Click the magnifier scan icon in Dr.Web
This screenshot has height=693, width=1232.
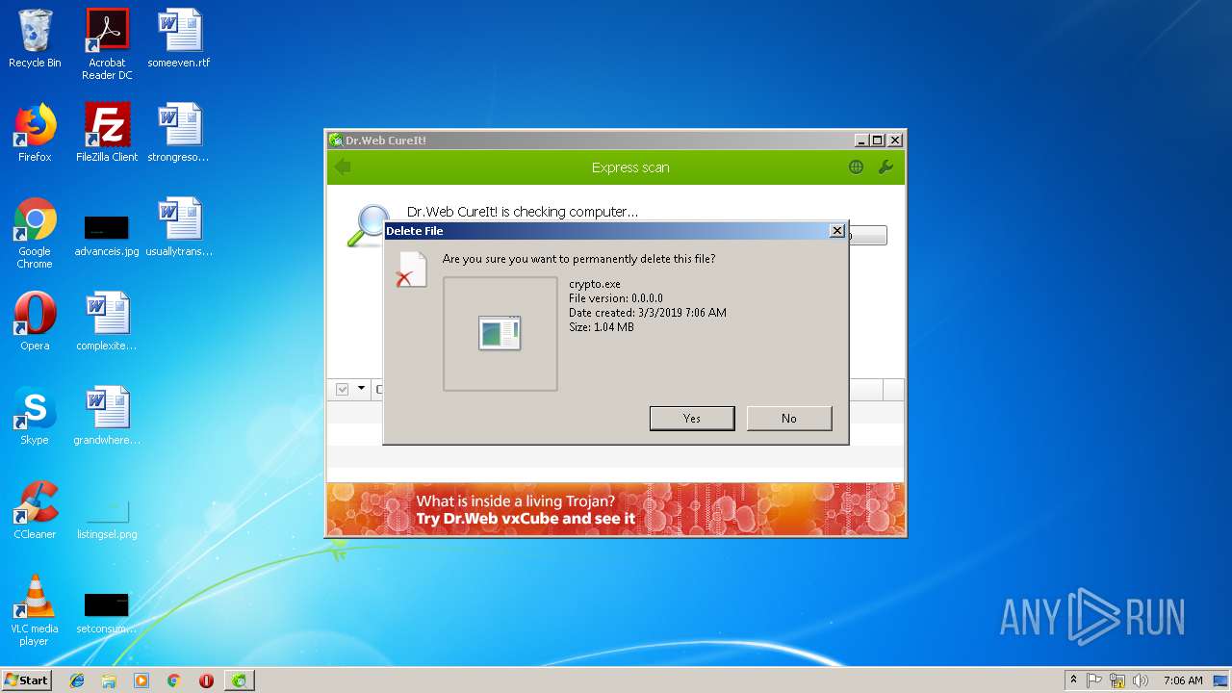366,226
